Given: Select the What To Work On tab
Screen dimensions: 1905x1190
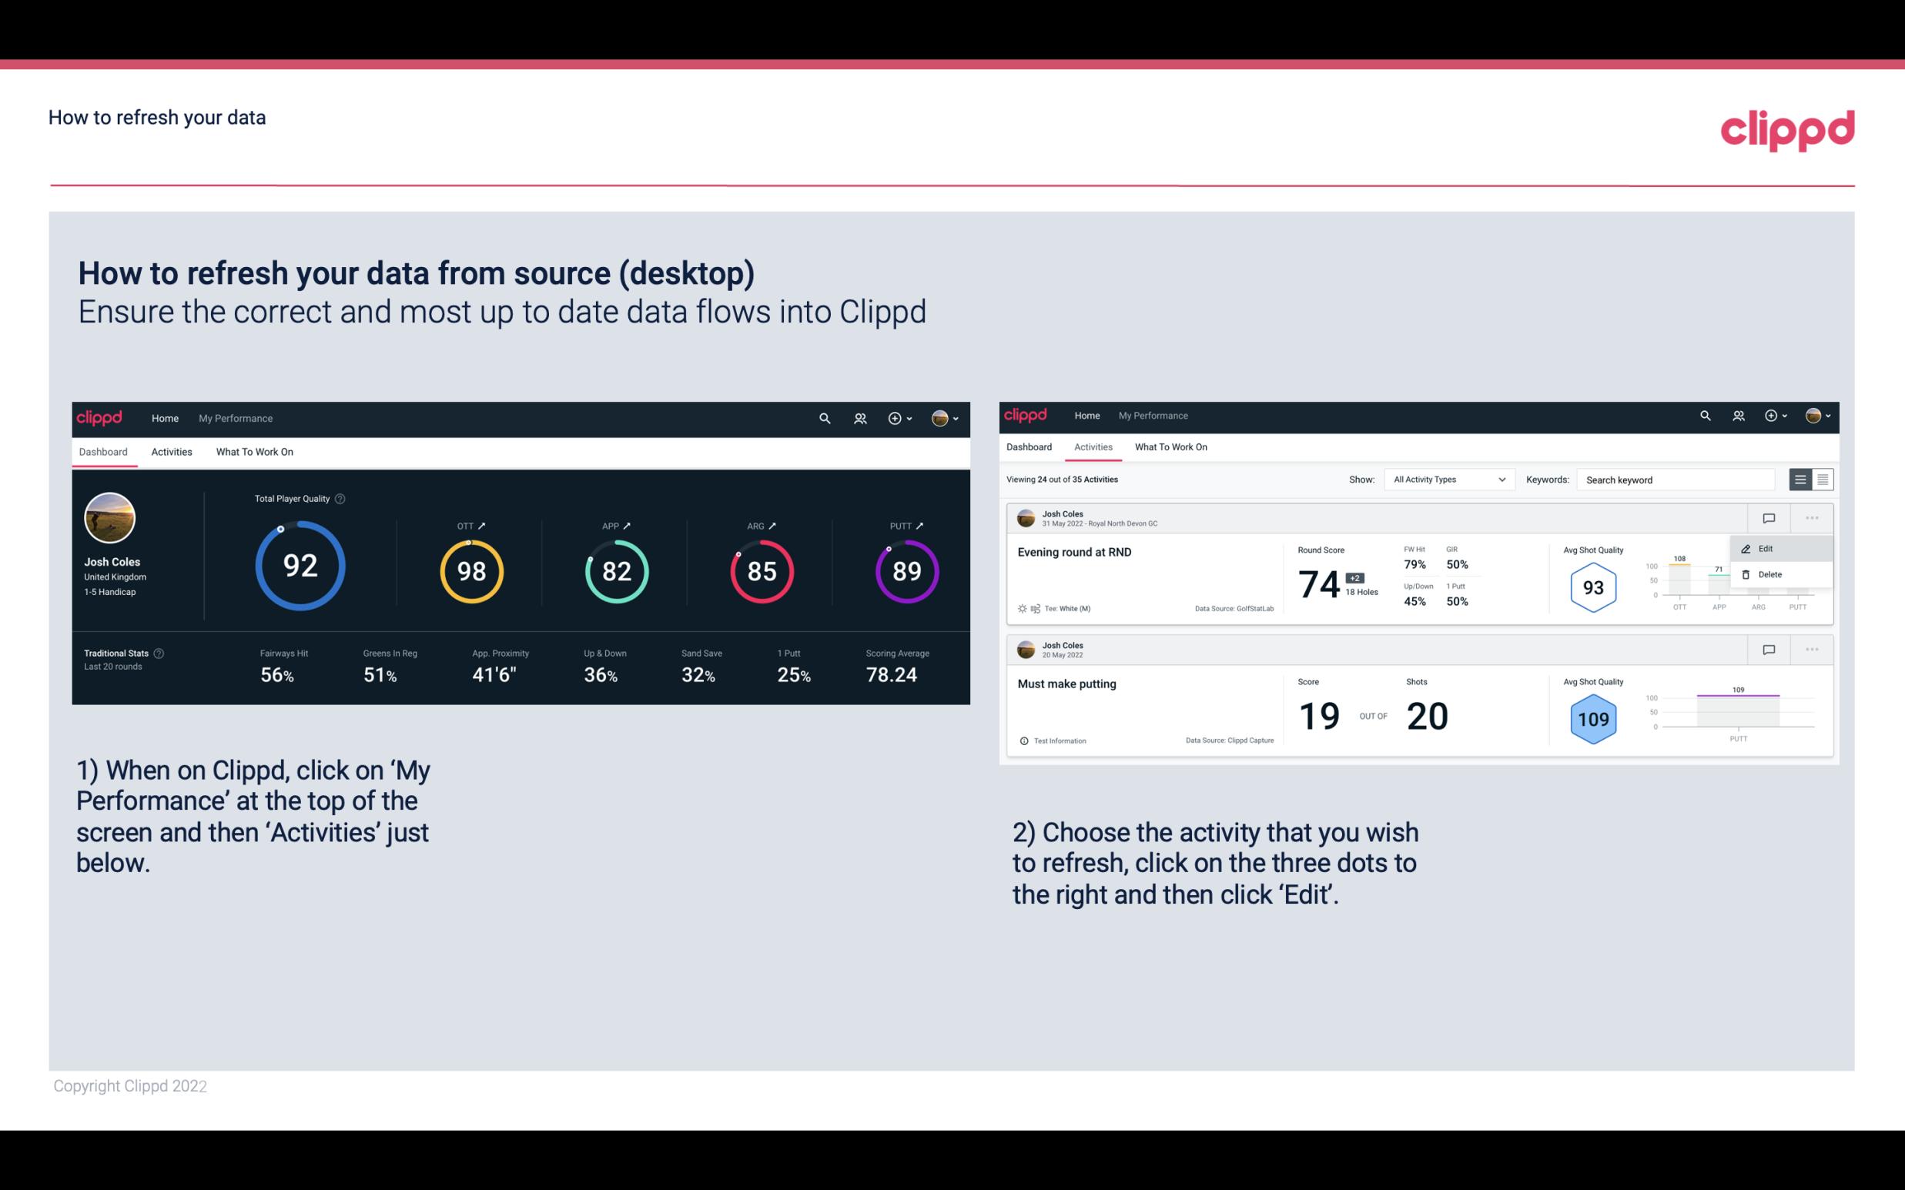Looking at the screenshot, I should (x=253, y=451).
